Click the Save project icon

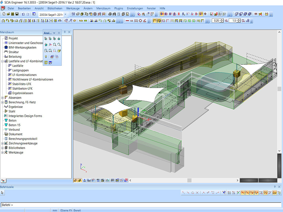pos(17,14)
